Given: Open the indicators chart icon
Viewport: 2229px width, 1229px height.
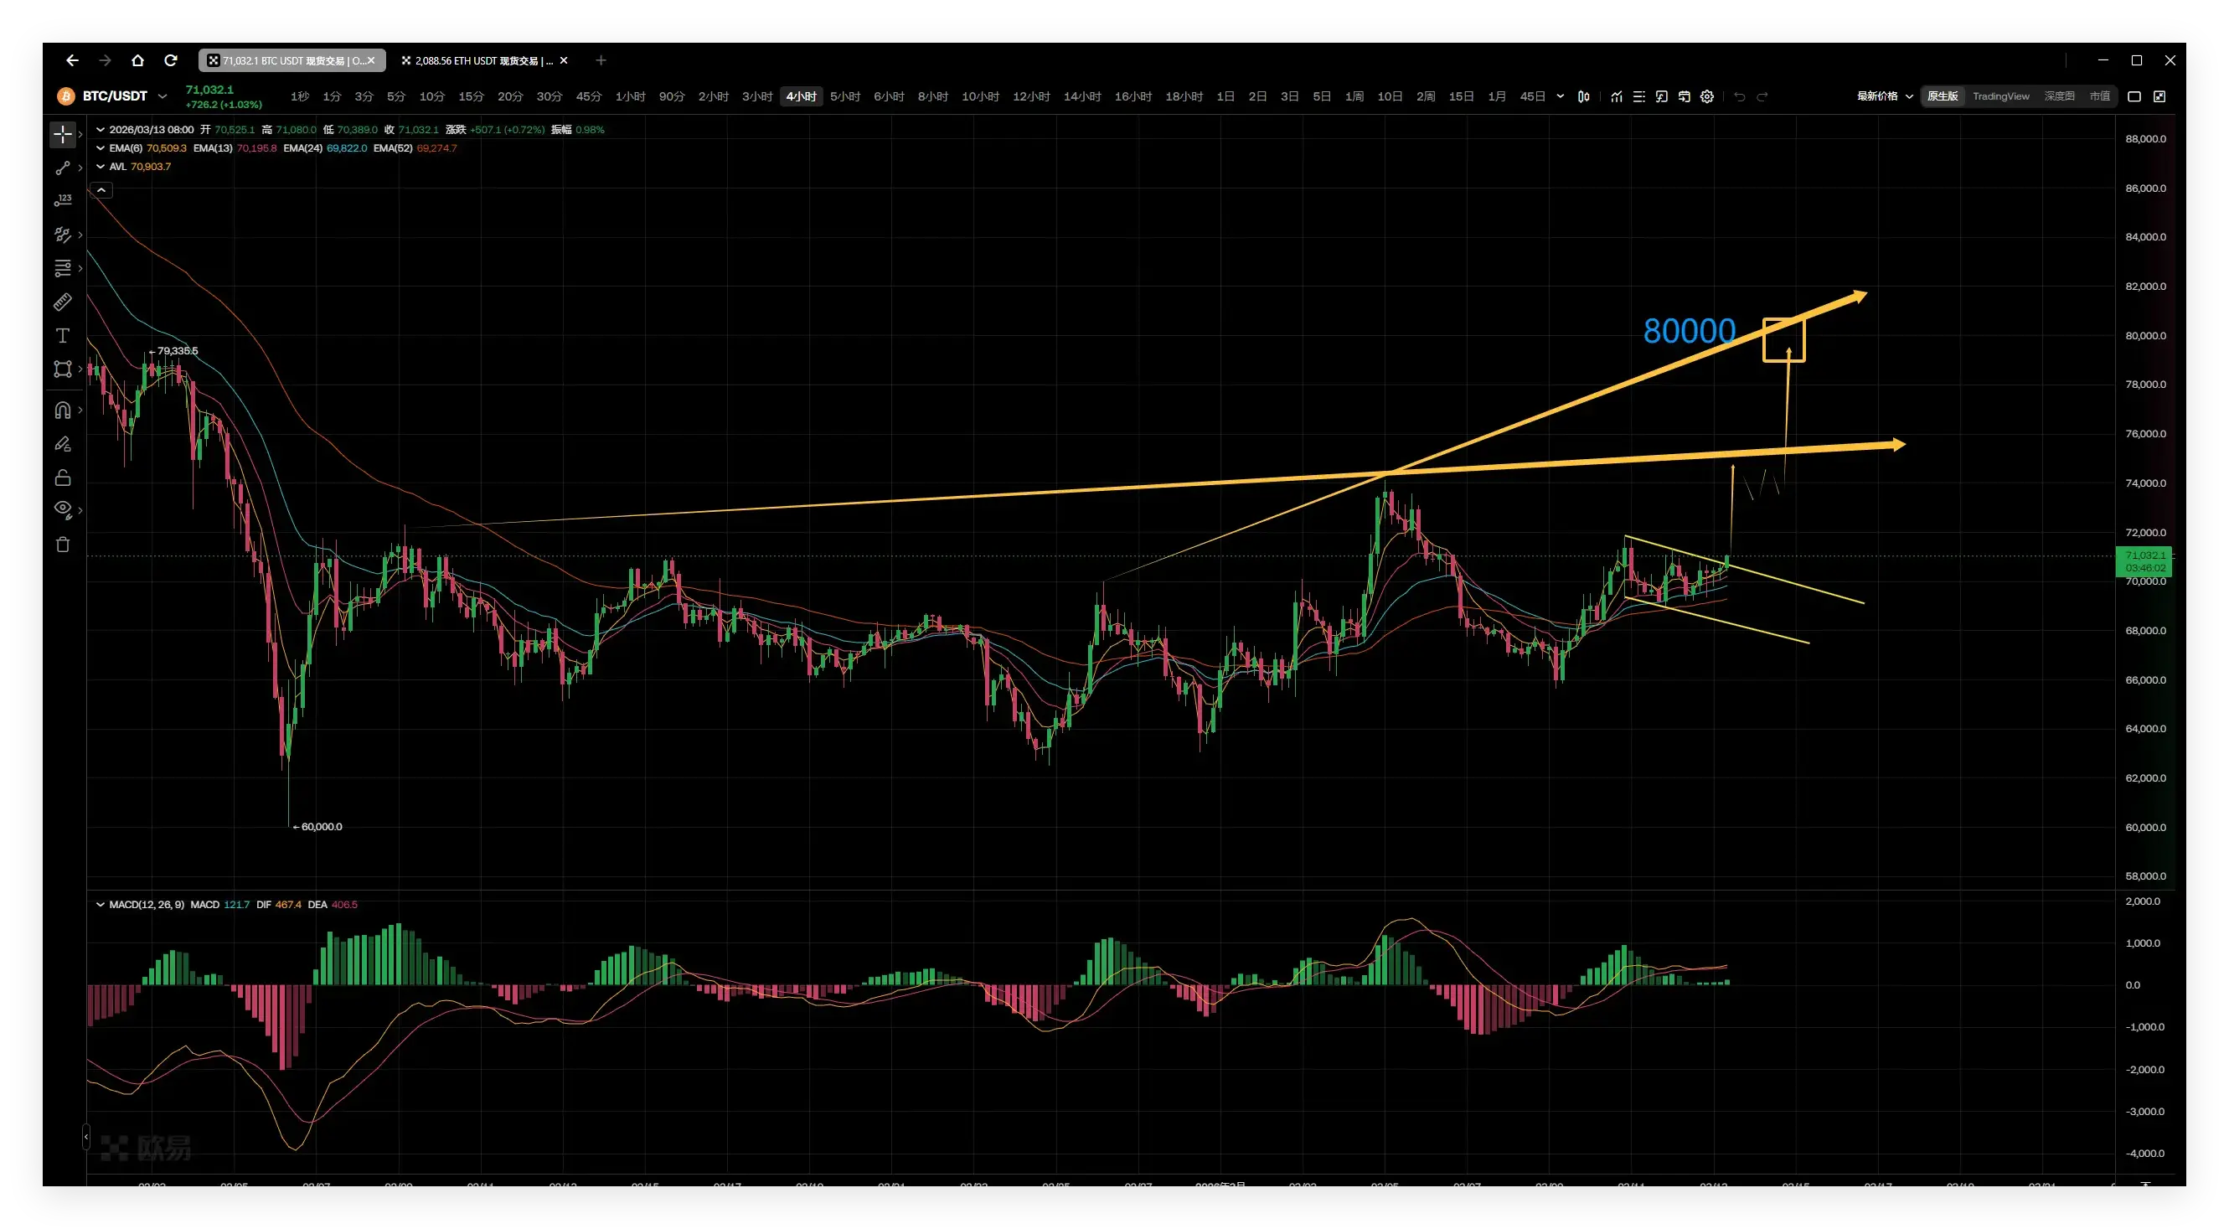Looking at the screenshot, I should (1616, 97).
